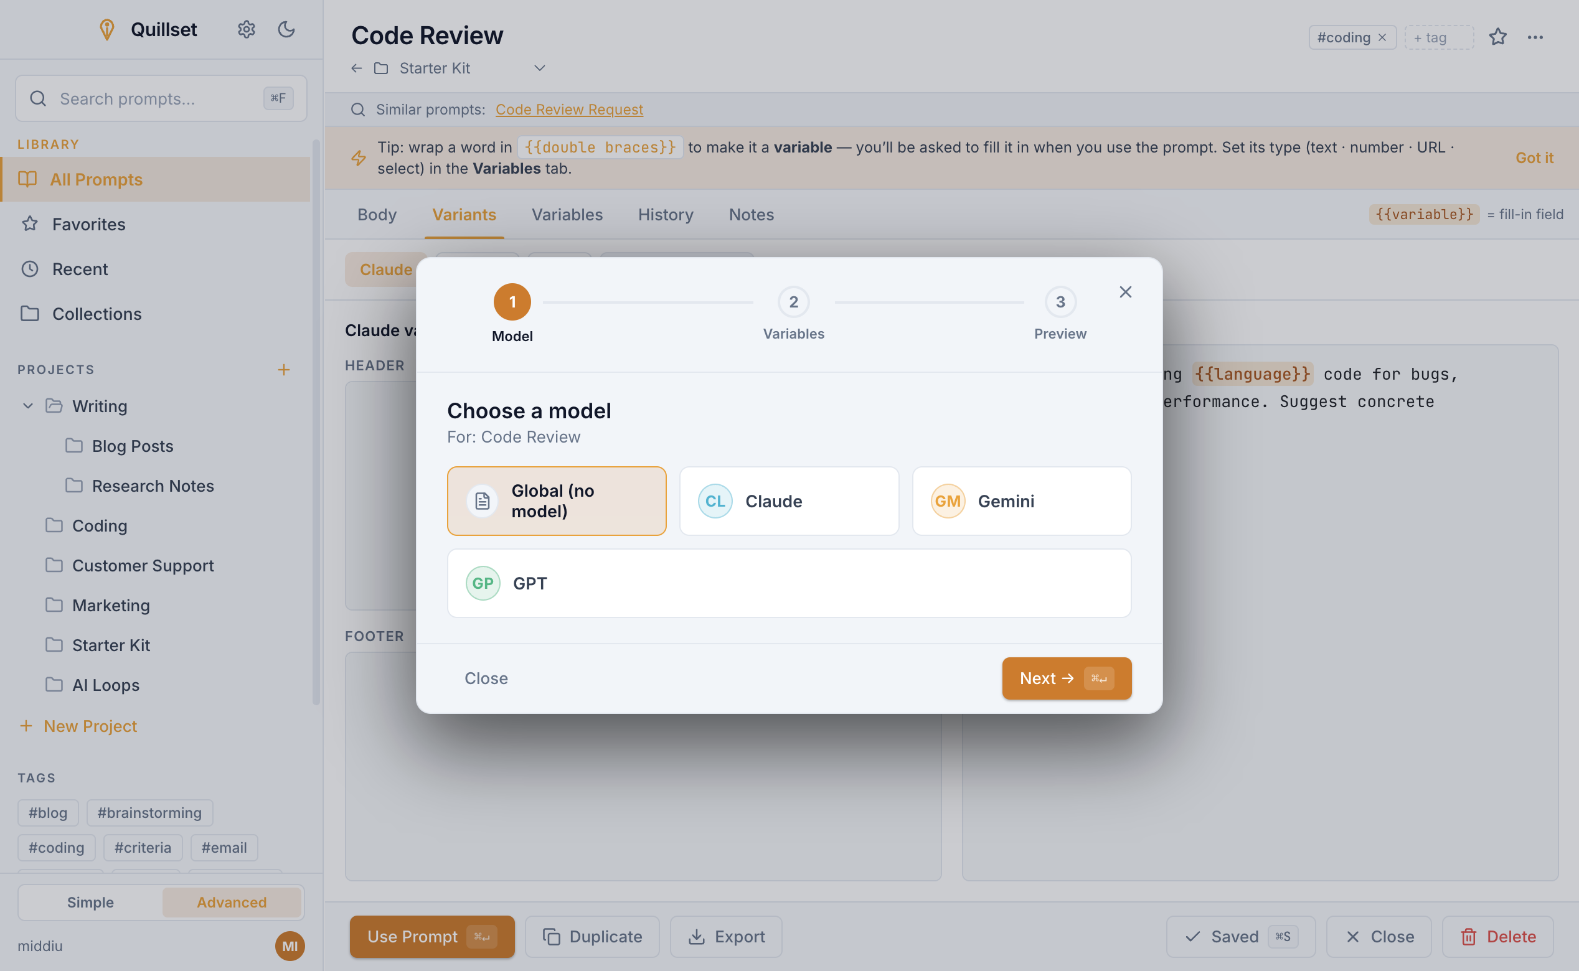Filter by #brainstorming tag

(149, 813)
